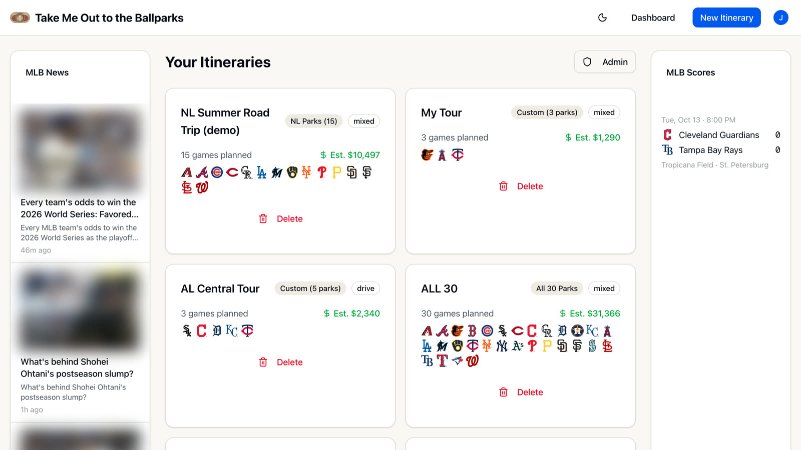
Task: Click the Dodgers LA logo in NL Summer Road Trip
Action: pos(262,172)
